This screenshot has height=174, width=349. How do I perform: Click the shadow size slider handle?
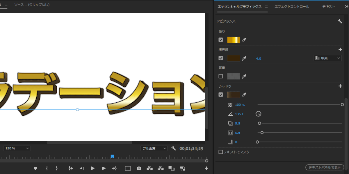(262, 133)
